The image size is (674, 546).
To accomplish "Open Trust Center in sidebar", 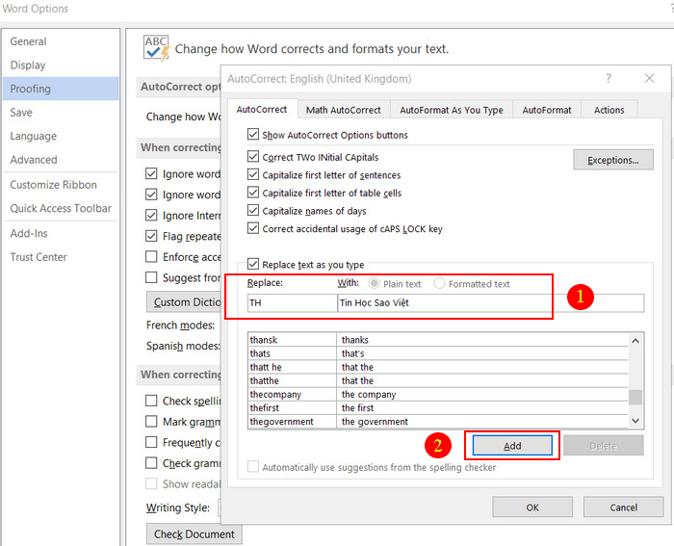I will click(x=61, y=257).
